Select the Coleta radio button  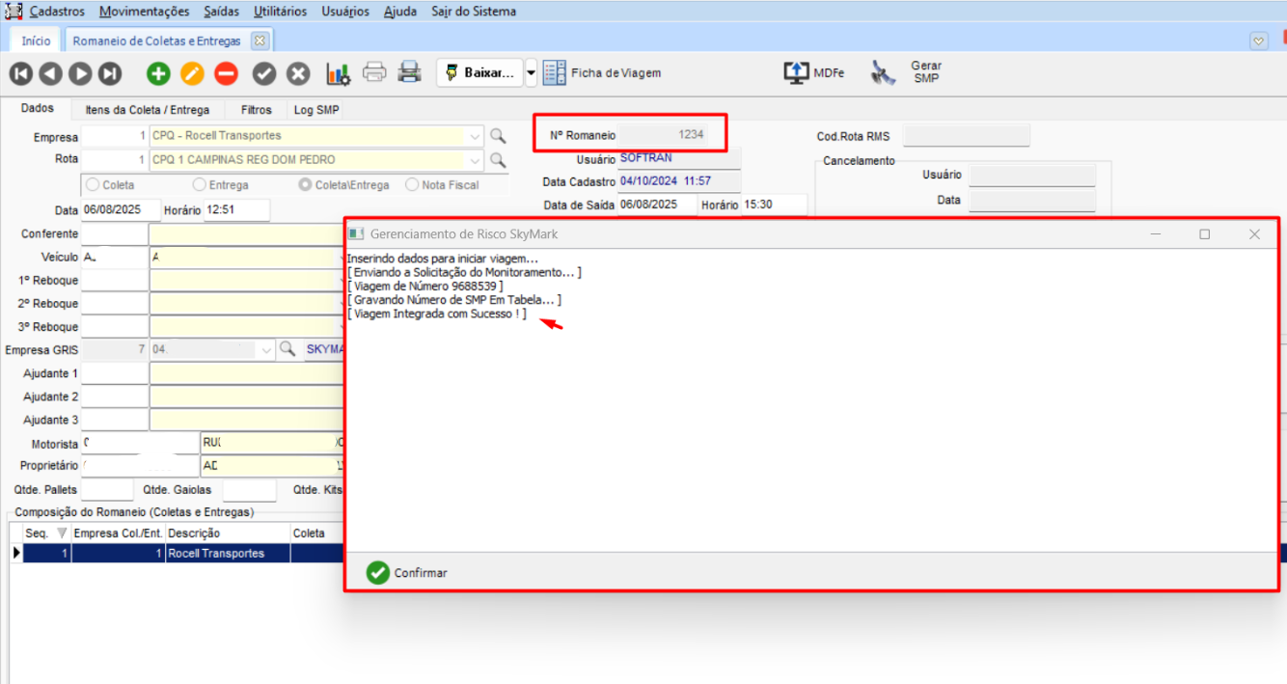click(94, 185)
